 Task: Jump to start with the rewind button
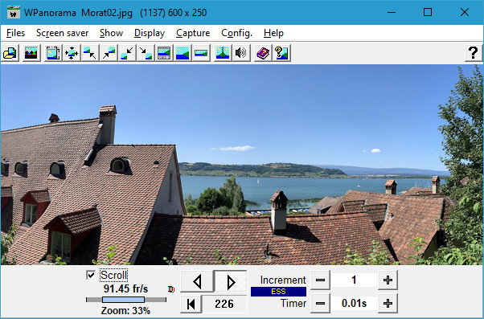point(191,304)
